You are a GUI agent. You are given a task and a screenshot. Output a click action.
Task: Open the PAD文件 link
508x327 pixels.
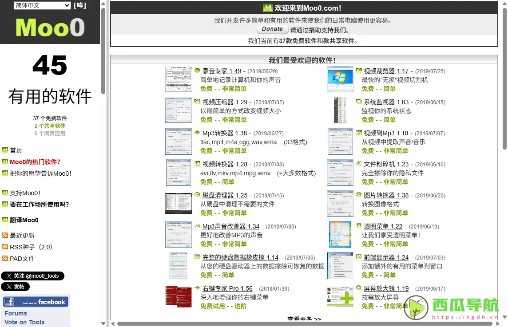[22, 259]
